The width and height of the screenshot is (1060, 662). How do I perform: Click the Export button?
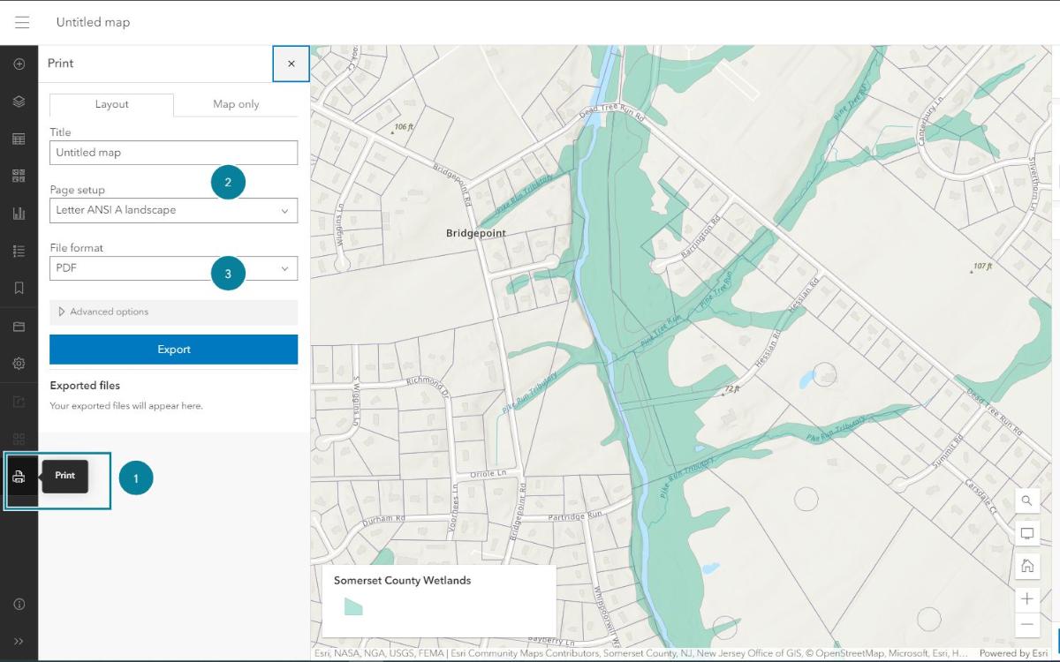[x=173, y=349]
